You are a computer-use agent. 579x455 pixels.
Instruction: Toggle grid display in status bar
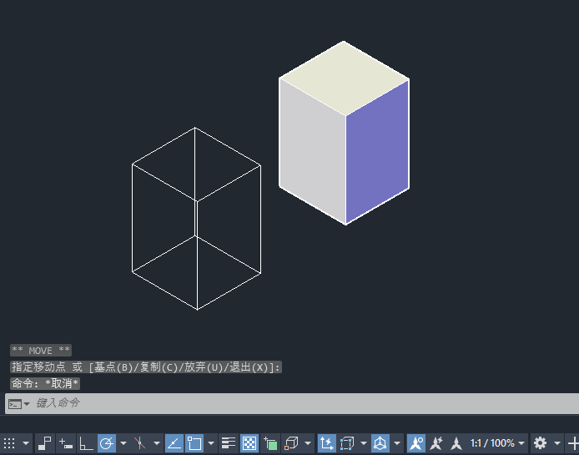tap(9, 443)
